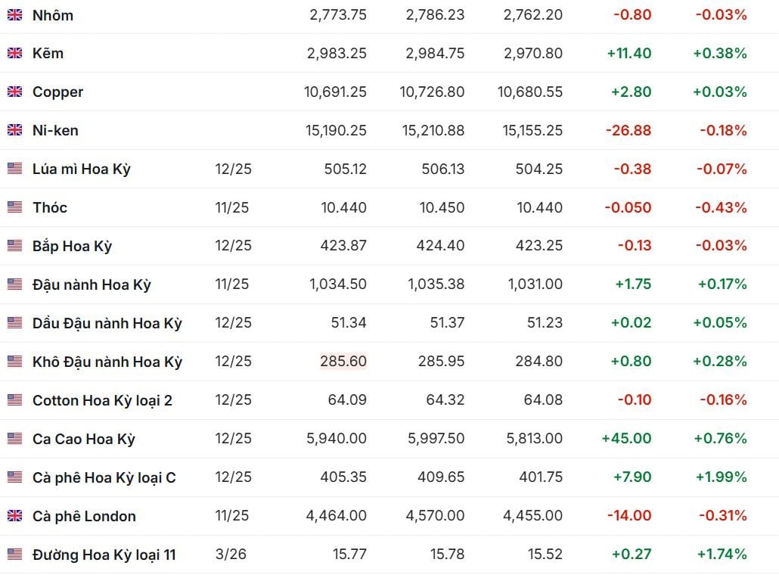This screenshot has width=779, height=578.
Task: Open the Bắp Hoa Kỳ commodity page
Action: pyautogui.click(x=72, y=247)
